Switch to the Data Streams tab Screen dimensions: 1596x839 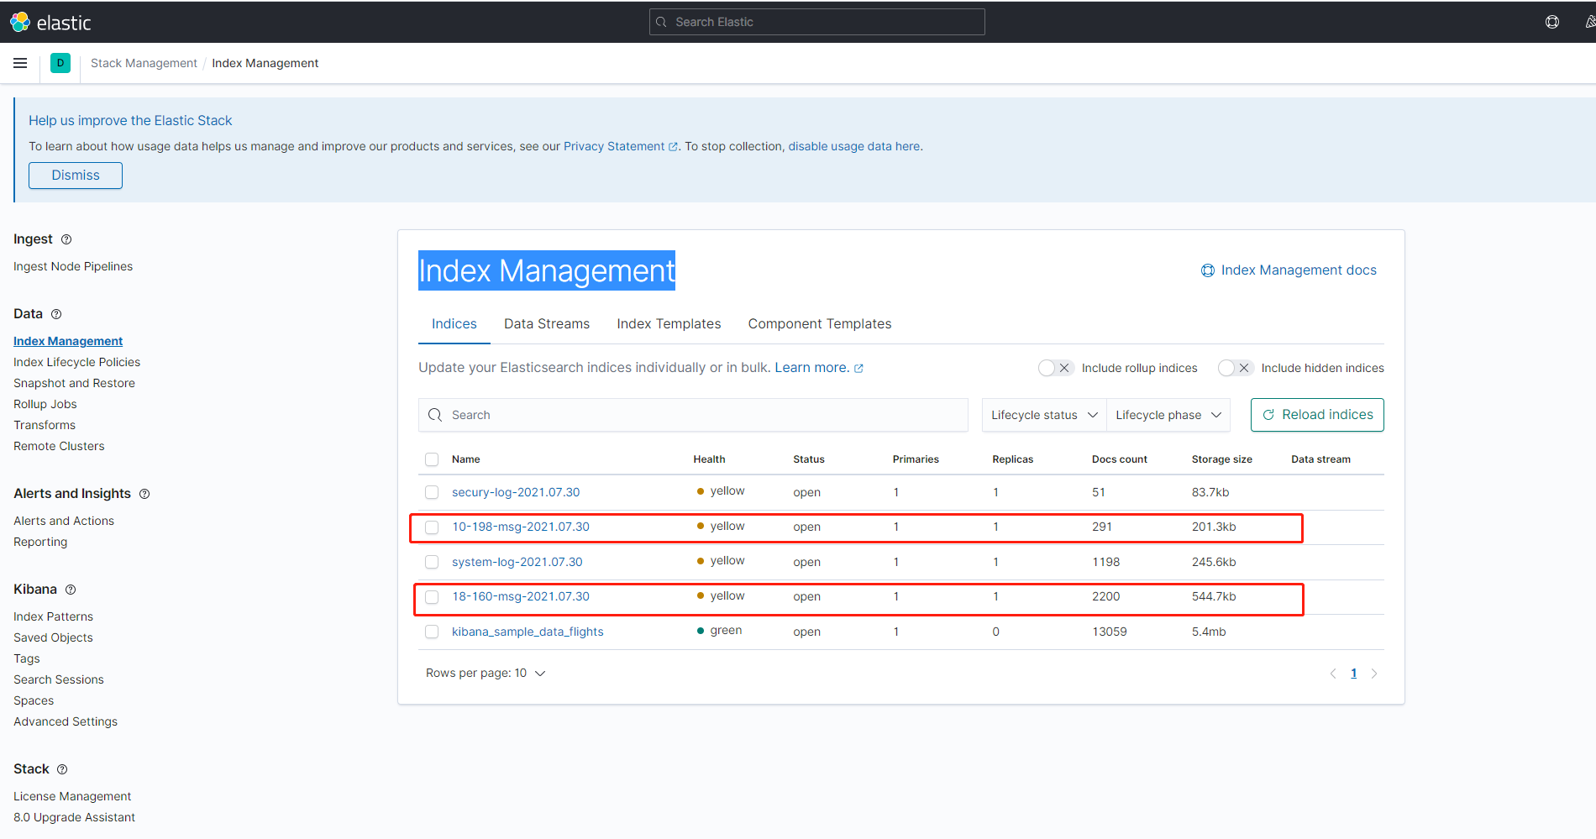click(x=547, y=324)
